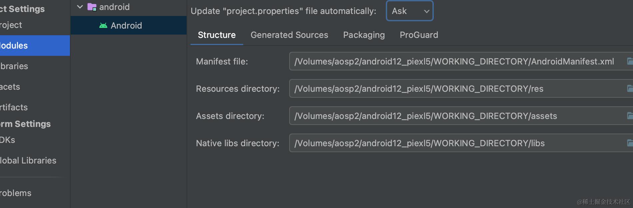
Task: Click the Assets directory path field
Action: click(453, 116)
